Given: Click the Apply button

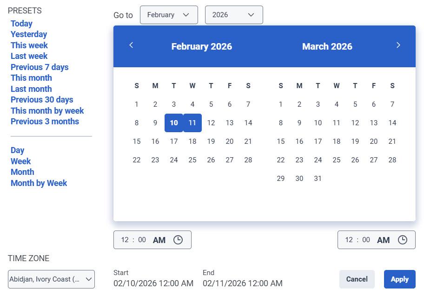Looking at the screenshot, I should point(399,279).
